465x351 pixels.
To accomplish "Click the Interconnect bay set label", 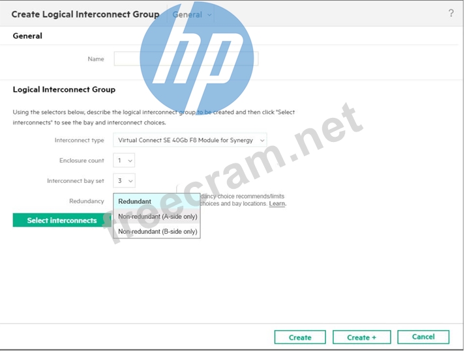I will pos(75,180).
